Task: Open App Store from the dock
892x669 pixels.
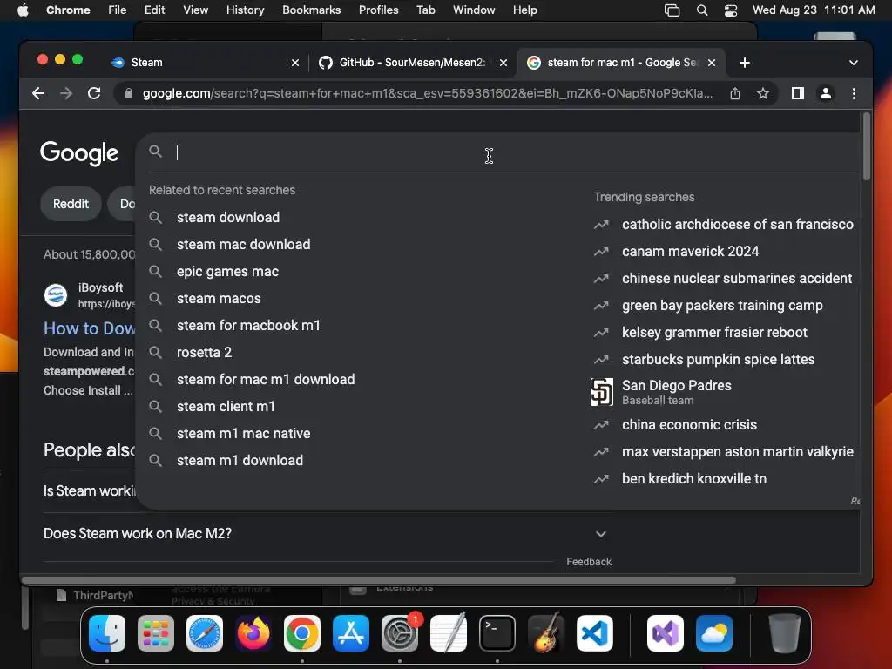Action: (351, 633)
